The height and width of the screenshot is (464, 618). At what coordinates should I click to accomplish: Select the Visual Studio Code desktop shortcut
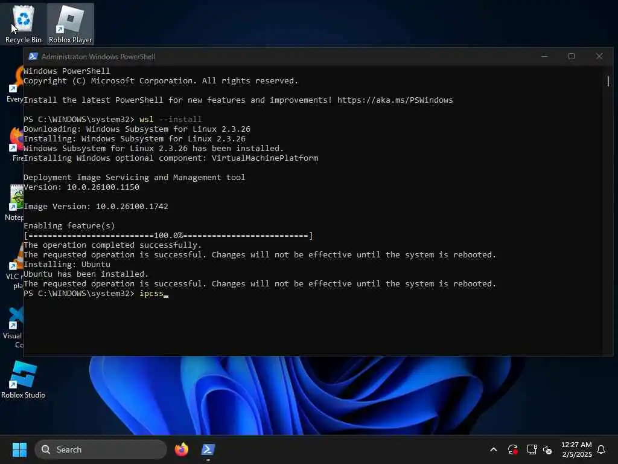(x=14, y=327)
